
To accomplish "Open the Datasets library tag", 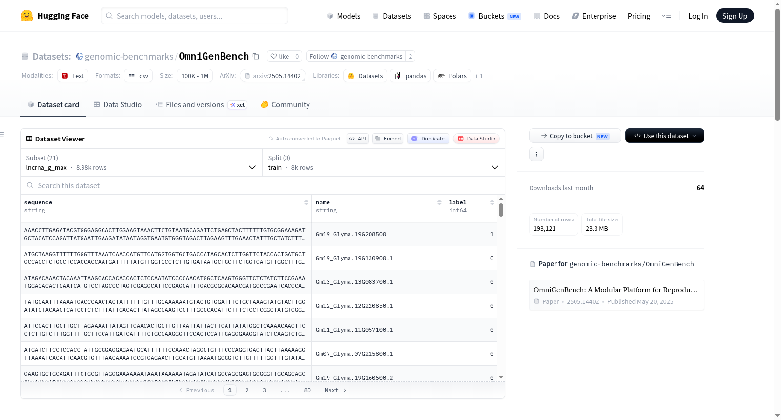I will point(365,76).
